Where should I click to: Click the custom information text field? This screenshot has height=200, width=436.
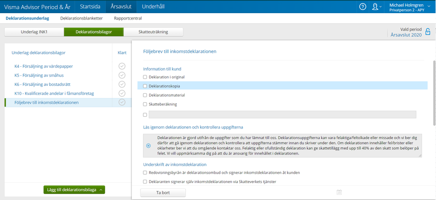click(x=282, y=115)
